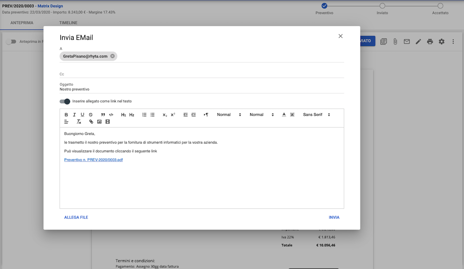Open the Matrix Design customer link

pyautogui.click(x=50, y=6)
